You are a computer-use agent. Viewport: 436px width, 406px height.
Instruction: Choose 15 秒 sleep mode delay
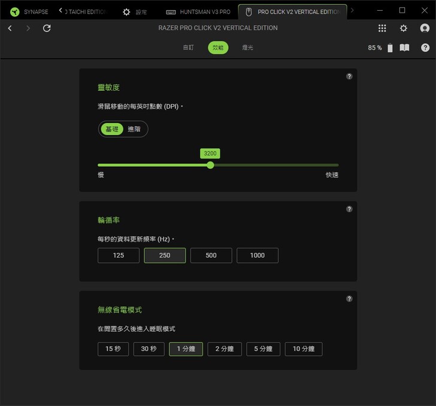[113, 349]
